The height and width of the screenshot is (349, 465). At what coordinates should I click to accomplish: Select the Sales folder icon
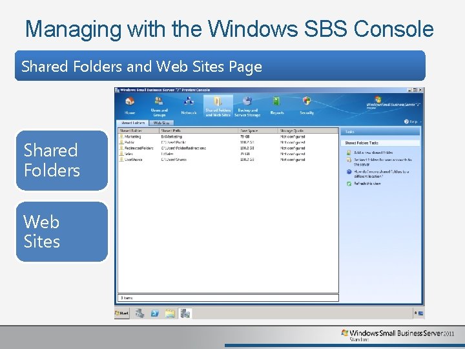[x=121, y=154]
